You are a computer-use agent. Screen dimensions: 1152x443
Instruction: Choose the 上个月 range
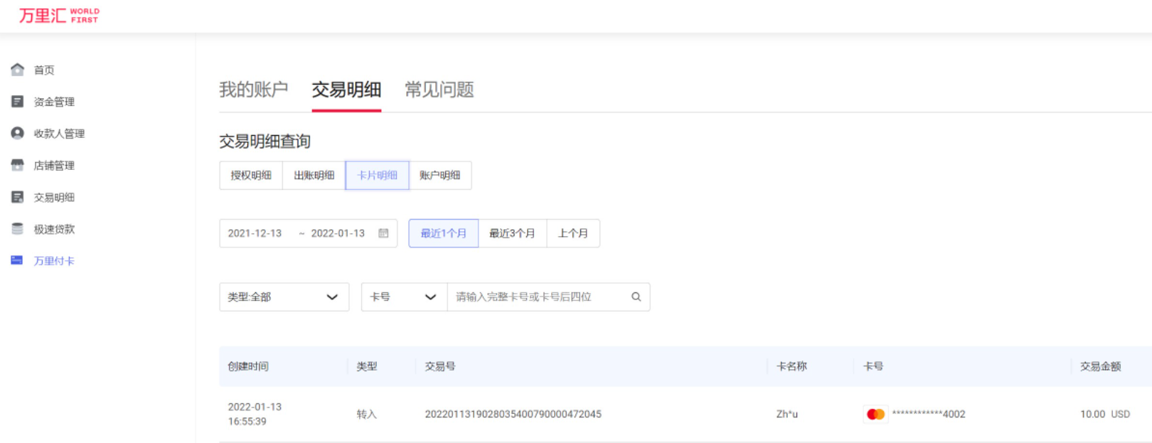tap(573, 233)
